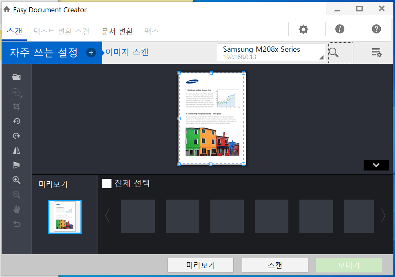Minimize the Easy Document Creator window

(337, 9)
